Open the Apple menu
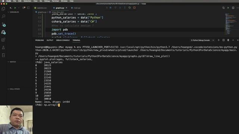Screen dimensions: 239x134 coord(3,1)
